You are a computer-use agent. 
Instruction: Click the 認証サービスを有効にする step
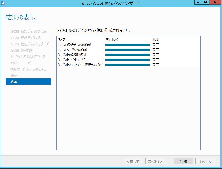tap(28, 69)
